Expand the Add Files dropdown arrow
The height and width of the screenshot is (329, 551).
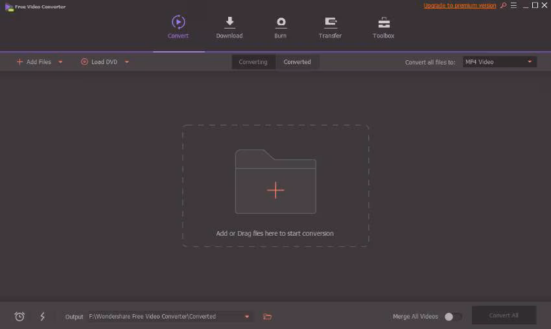[x=60, y=62]
